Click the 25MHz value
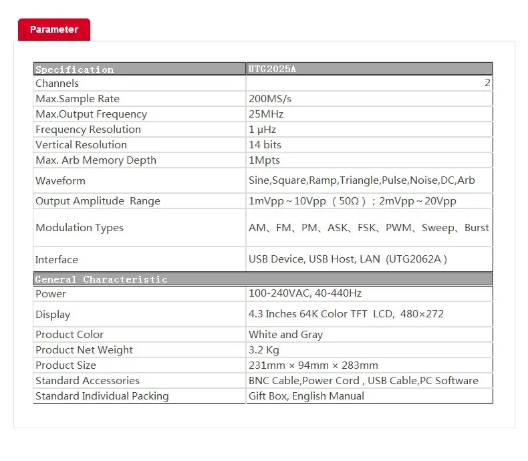The width and height of the screenshot is (528, 461). pyautogui.click(x=266, y=114)
